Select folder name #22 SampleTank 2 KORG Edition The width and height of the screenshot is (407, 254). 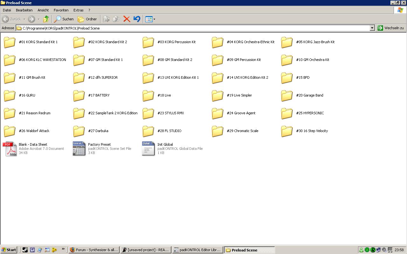tap(113, 113)
